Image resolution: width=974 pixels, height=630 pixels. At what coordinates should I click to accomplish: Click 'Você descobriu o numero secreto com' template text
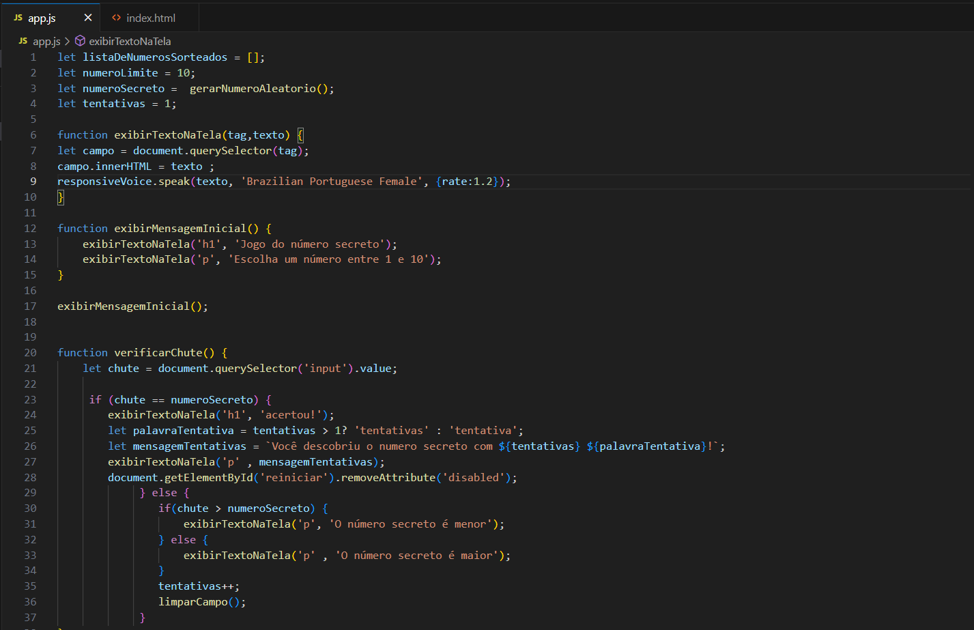382,446
